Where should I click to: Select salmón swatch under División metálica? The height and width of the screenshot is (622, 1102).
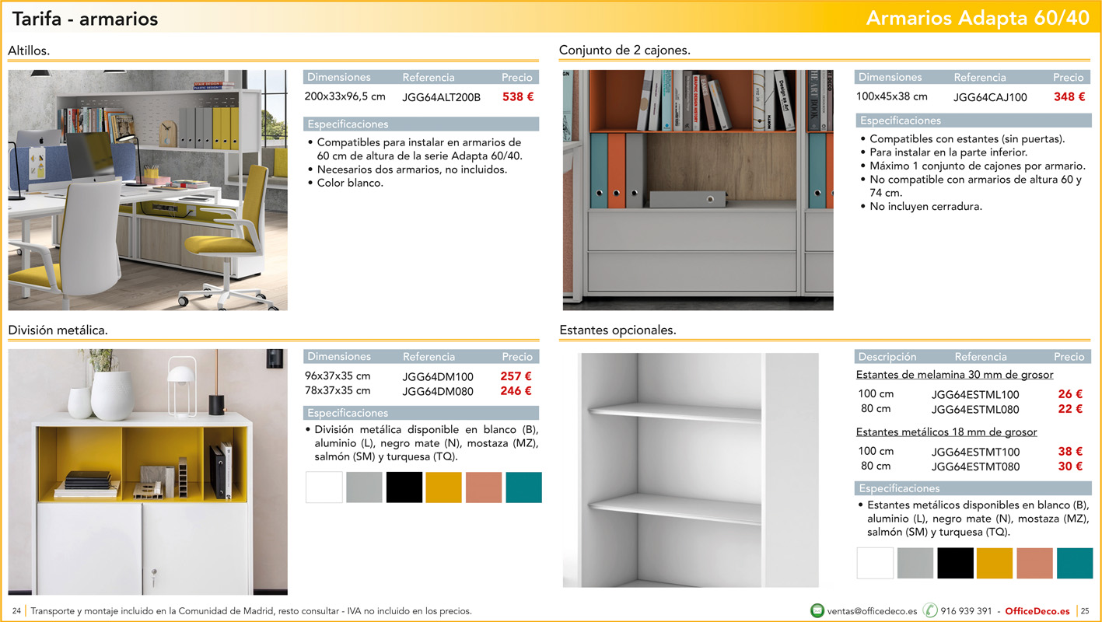tap(484, 487)
